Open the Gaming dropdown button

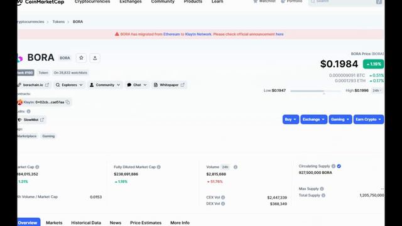coord(340,119)
